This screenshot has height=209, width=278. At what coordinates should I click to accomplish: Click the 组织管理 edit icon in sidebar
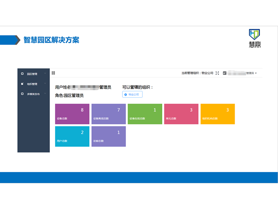pyautogui.click(x=22, y=84)
